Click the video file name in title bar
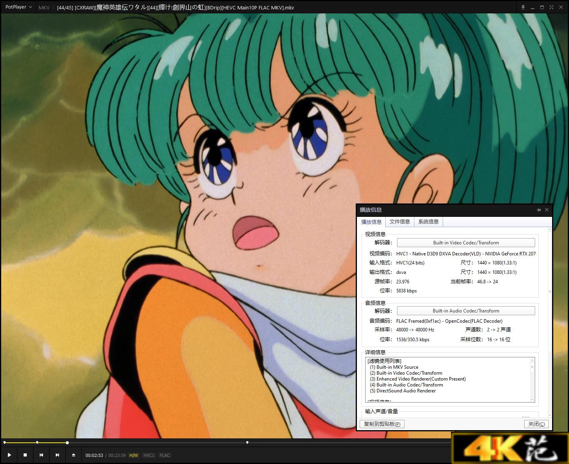The height and width of the screenshot is (464, 569). click(x=176, y=7)
